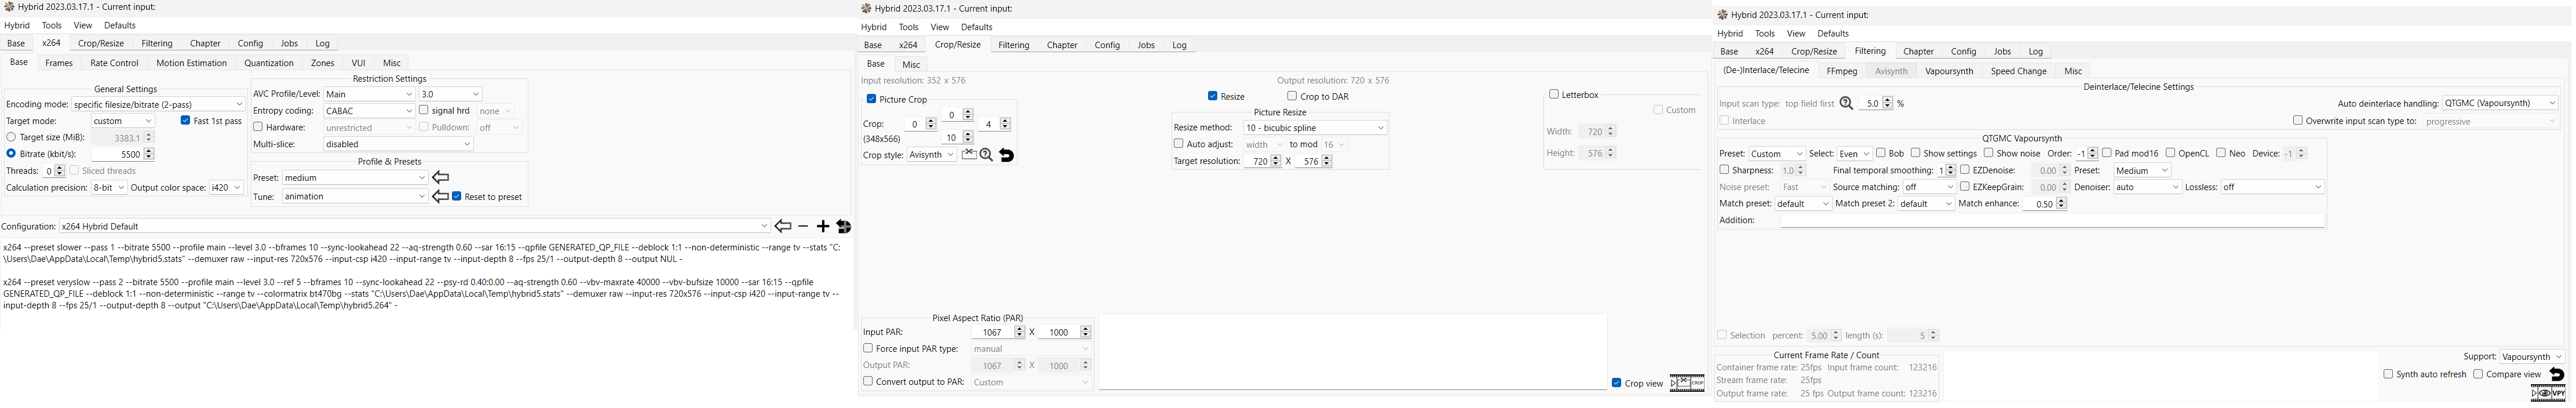Switch to the Motion Estimation sub-tab
Screen dimensions: 2576x408
(x=191, y=63)
